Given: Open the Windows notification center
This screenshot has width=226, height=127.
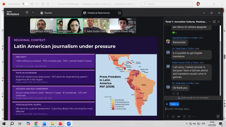Looking at the screenshot, I should point(221,124).
